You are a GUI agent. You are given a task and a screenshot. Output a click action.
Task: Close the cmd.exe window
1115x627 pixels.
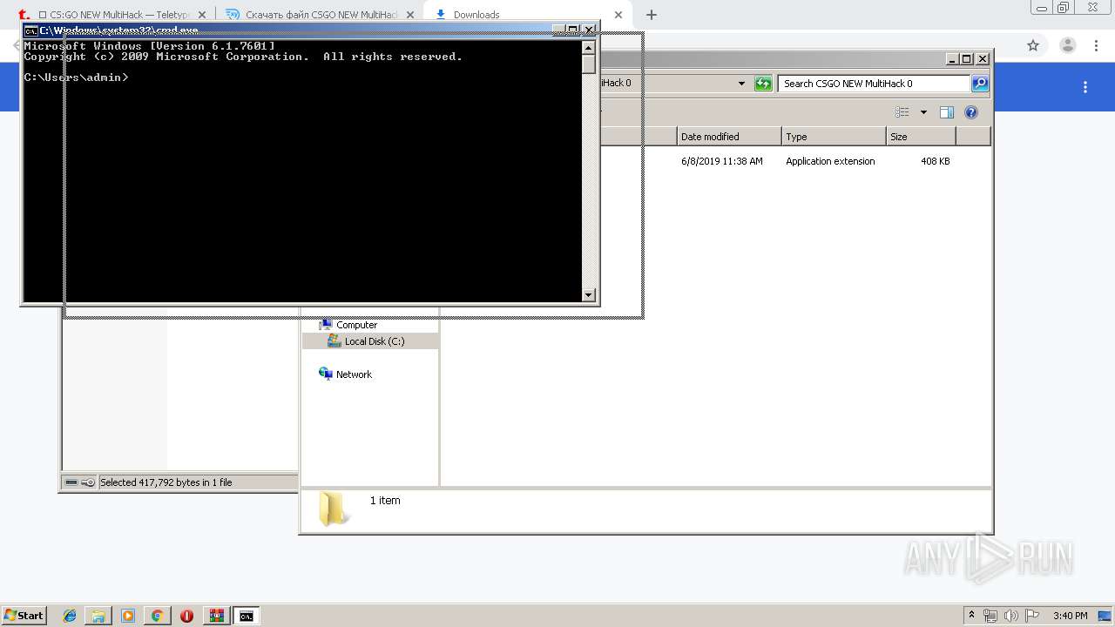coord(589,30)
